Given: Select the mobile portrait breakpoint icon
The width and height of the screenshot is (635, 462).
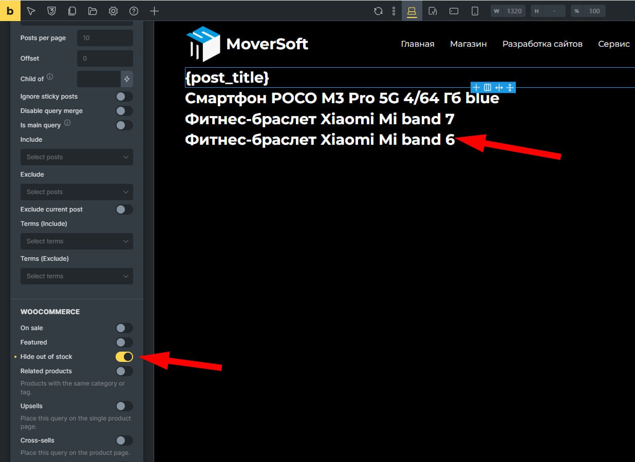Looking at the screenshot, I should tap(475, 11).
